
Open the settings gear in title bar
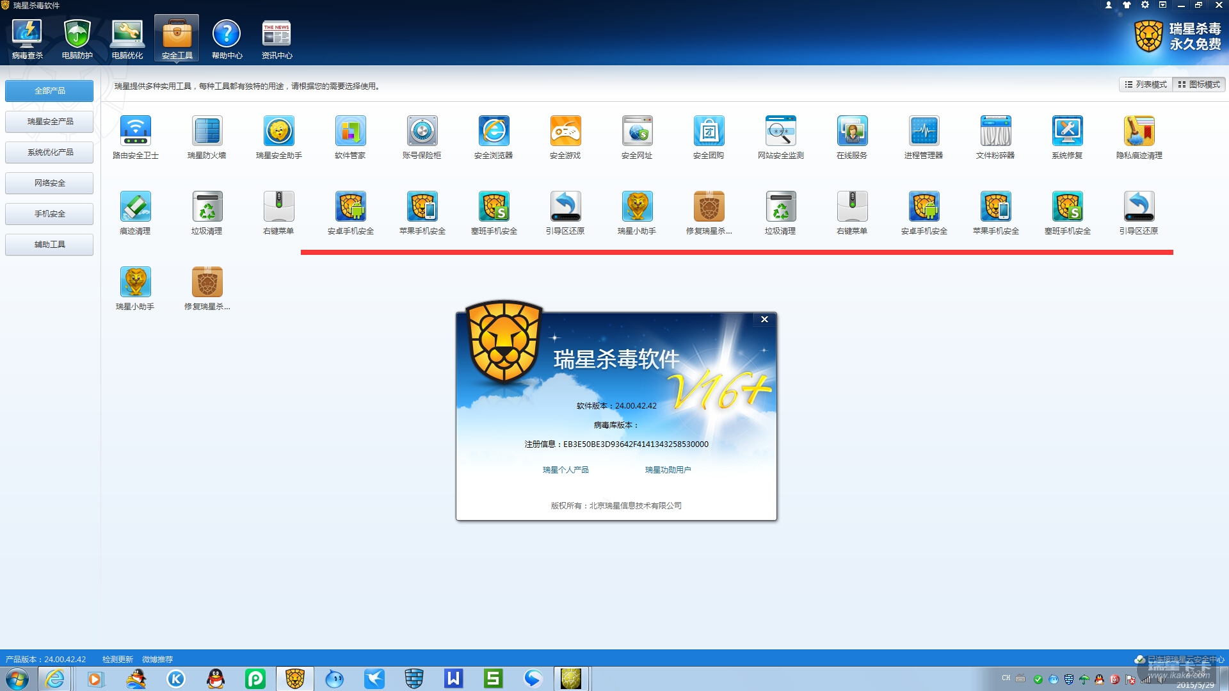click(1145, 5)
